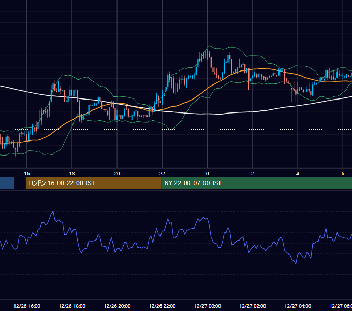Click the hour label 0 on price chart axis
This screenshot has height=311, width=352.
(x=207, y=174)
